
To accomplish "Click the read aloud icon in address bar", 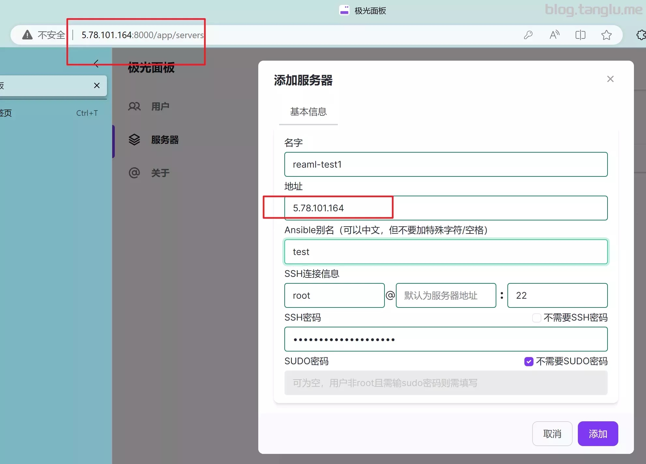I will pyautogui.click(x=554, y=35).
